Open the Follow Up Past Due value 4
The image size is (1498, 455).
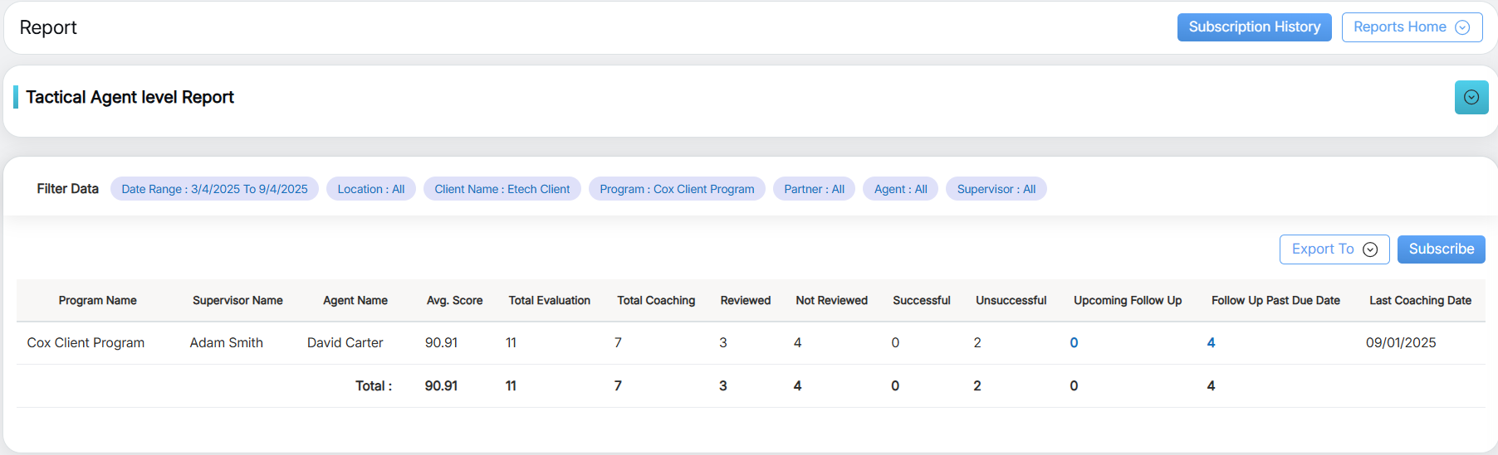tap(1211, 343)
